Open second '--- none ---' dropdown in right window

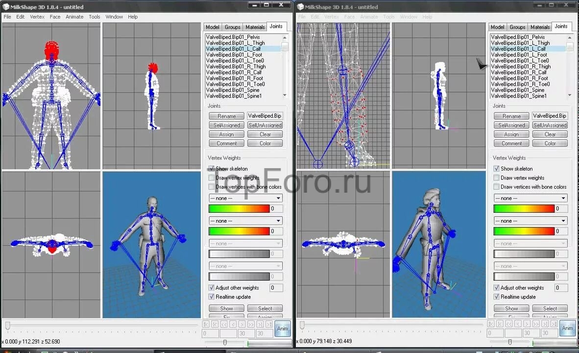coord(530,221)
